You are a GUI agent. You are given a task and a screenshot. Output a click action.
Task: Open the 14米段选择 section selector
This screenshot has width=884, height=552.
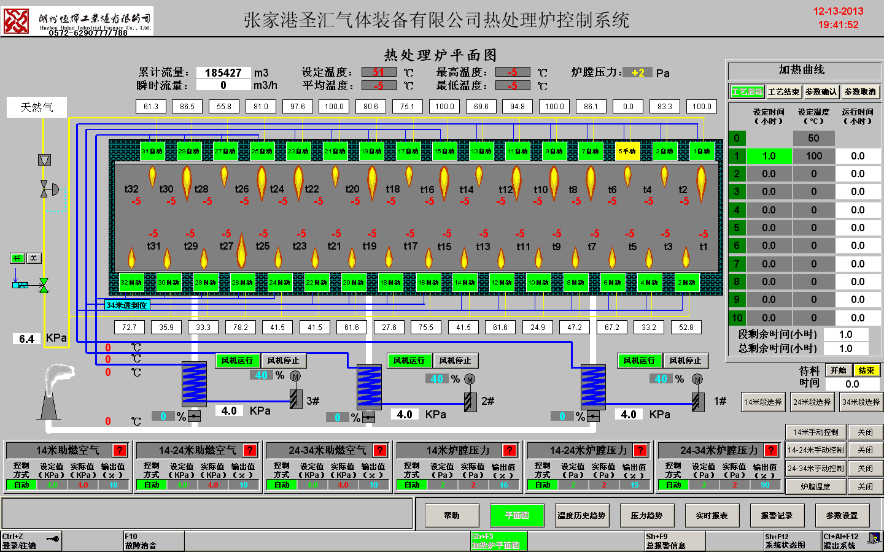coord(762,402)
